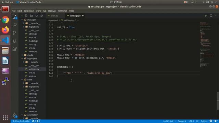This screenshot has width=219, height=123.
Task: Click the New File icon in explorer
Action: click(x=26, y=16)
